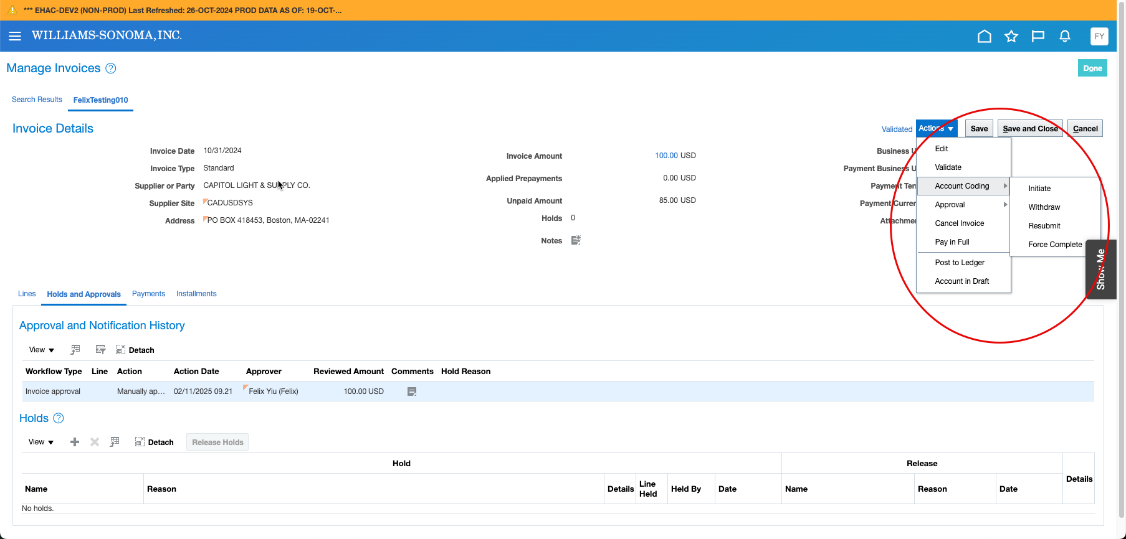Open the Show Me side panel
The height and width of the screenshot is (539, 1126).
tap(1101, 269)
